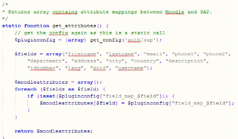This screenshot has height=139, width=238.
Task: Click the $field variable in foreach header
Action: coord(87,89)
